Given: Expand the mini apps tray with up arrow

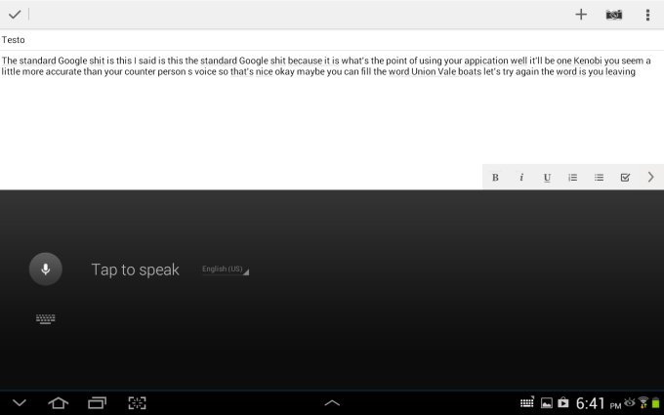Looking at the screenshot, I should 332,402.
